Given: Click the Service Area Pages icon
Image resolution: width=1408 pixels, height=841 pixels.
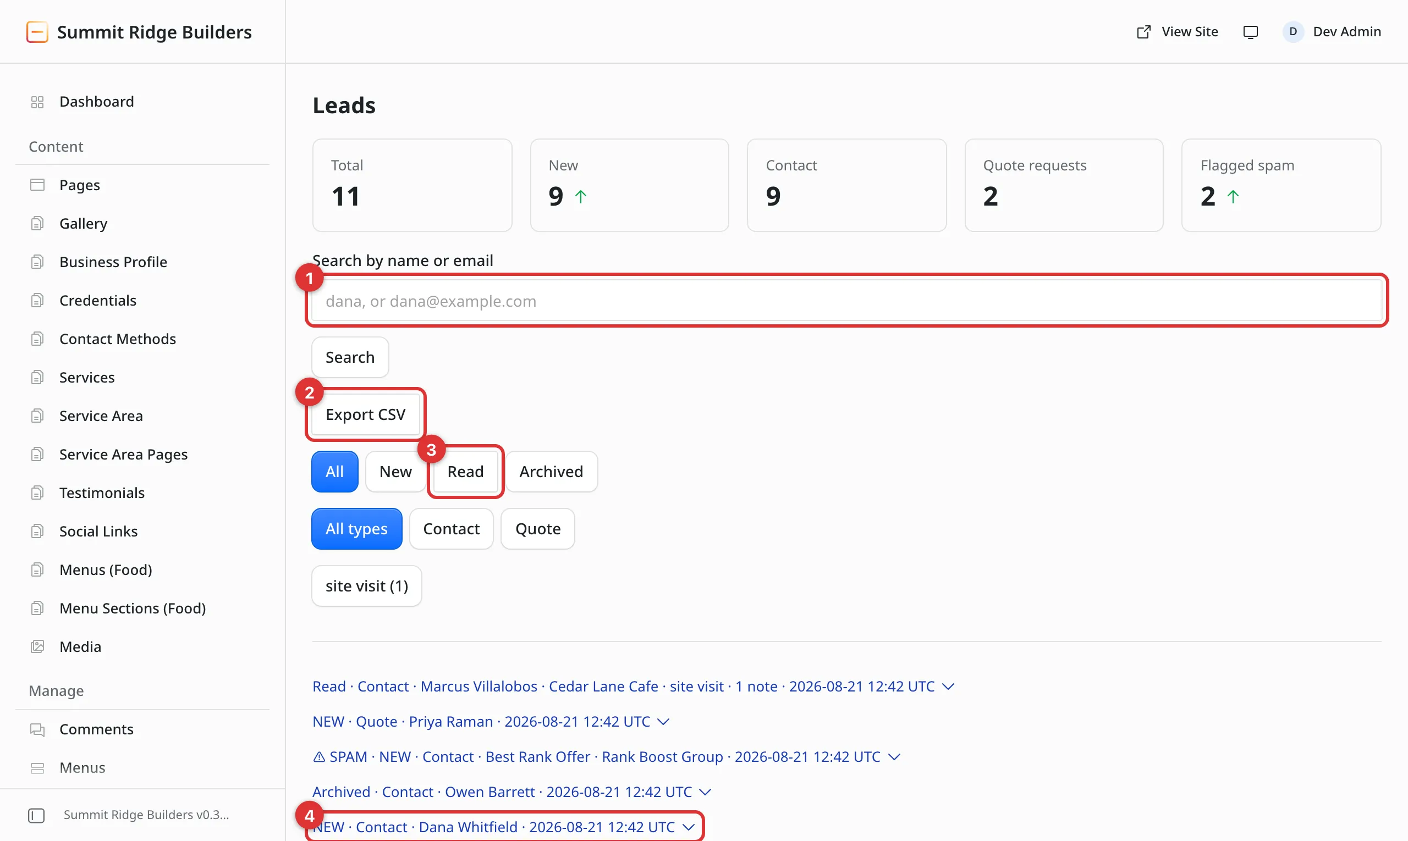Looking at the screenshot, I should pos(37,455).
